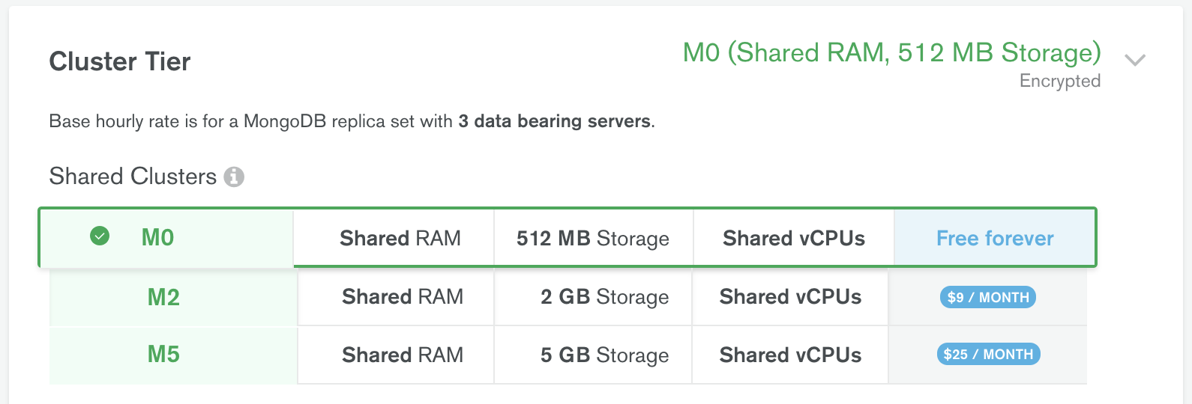Click Shared RAM in the M2 row
Viewport: 1192px width, 404px height.
click(x=403, y=297)
